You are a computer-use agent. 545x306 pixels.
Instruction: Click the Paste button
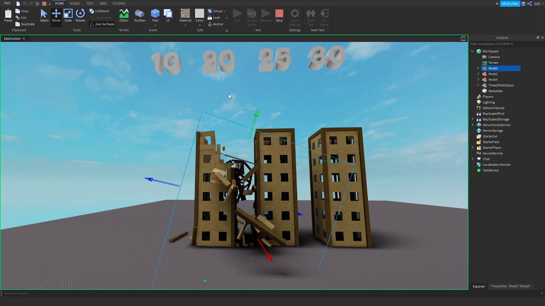click(8, 16)
